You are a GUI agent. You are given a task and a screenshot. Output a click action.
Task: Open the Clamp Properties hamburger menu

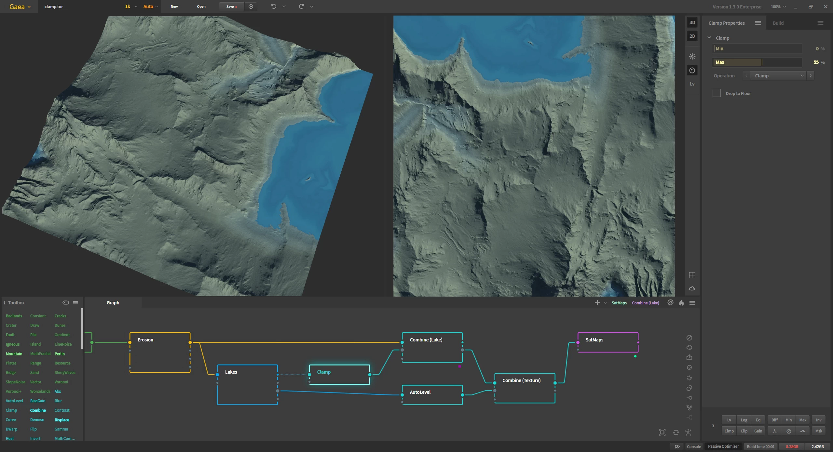[758, 23]
